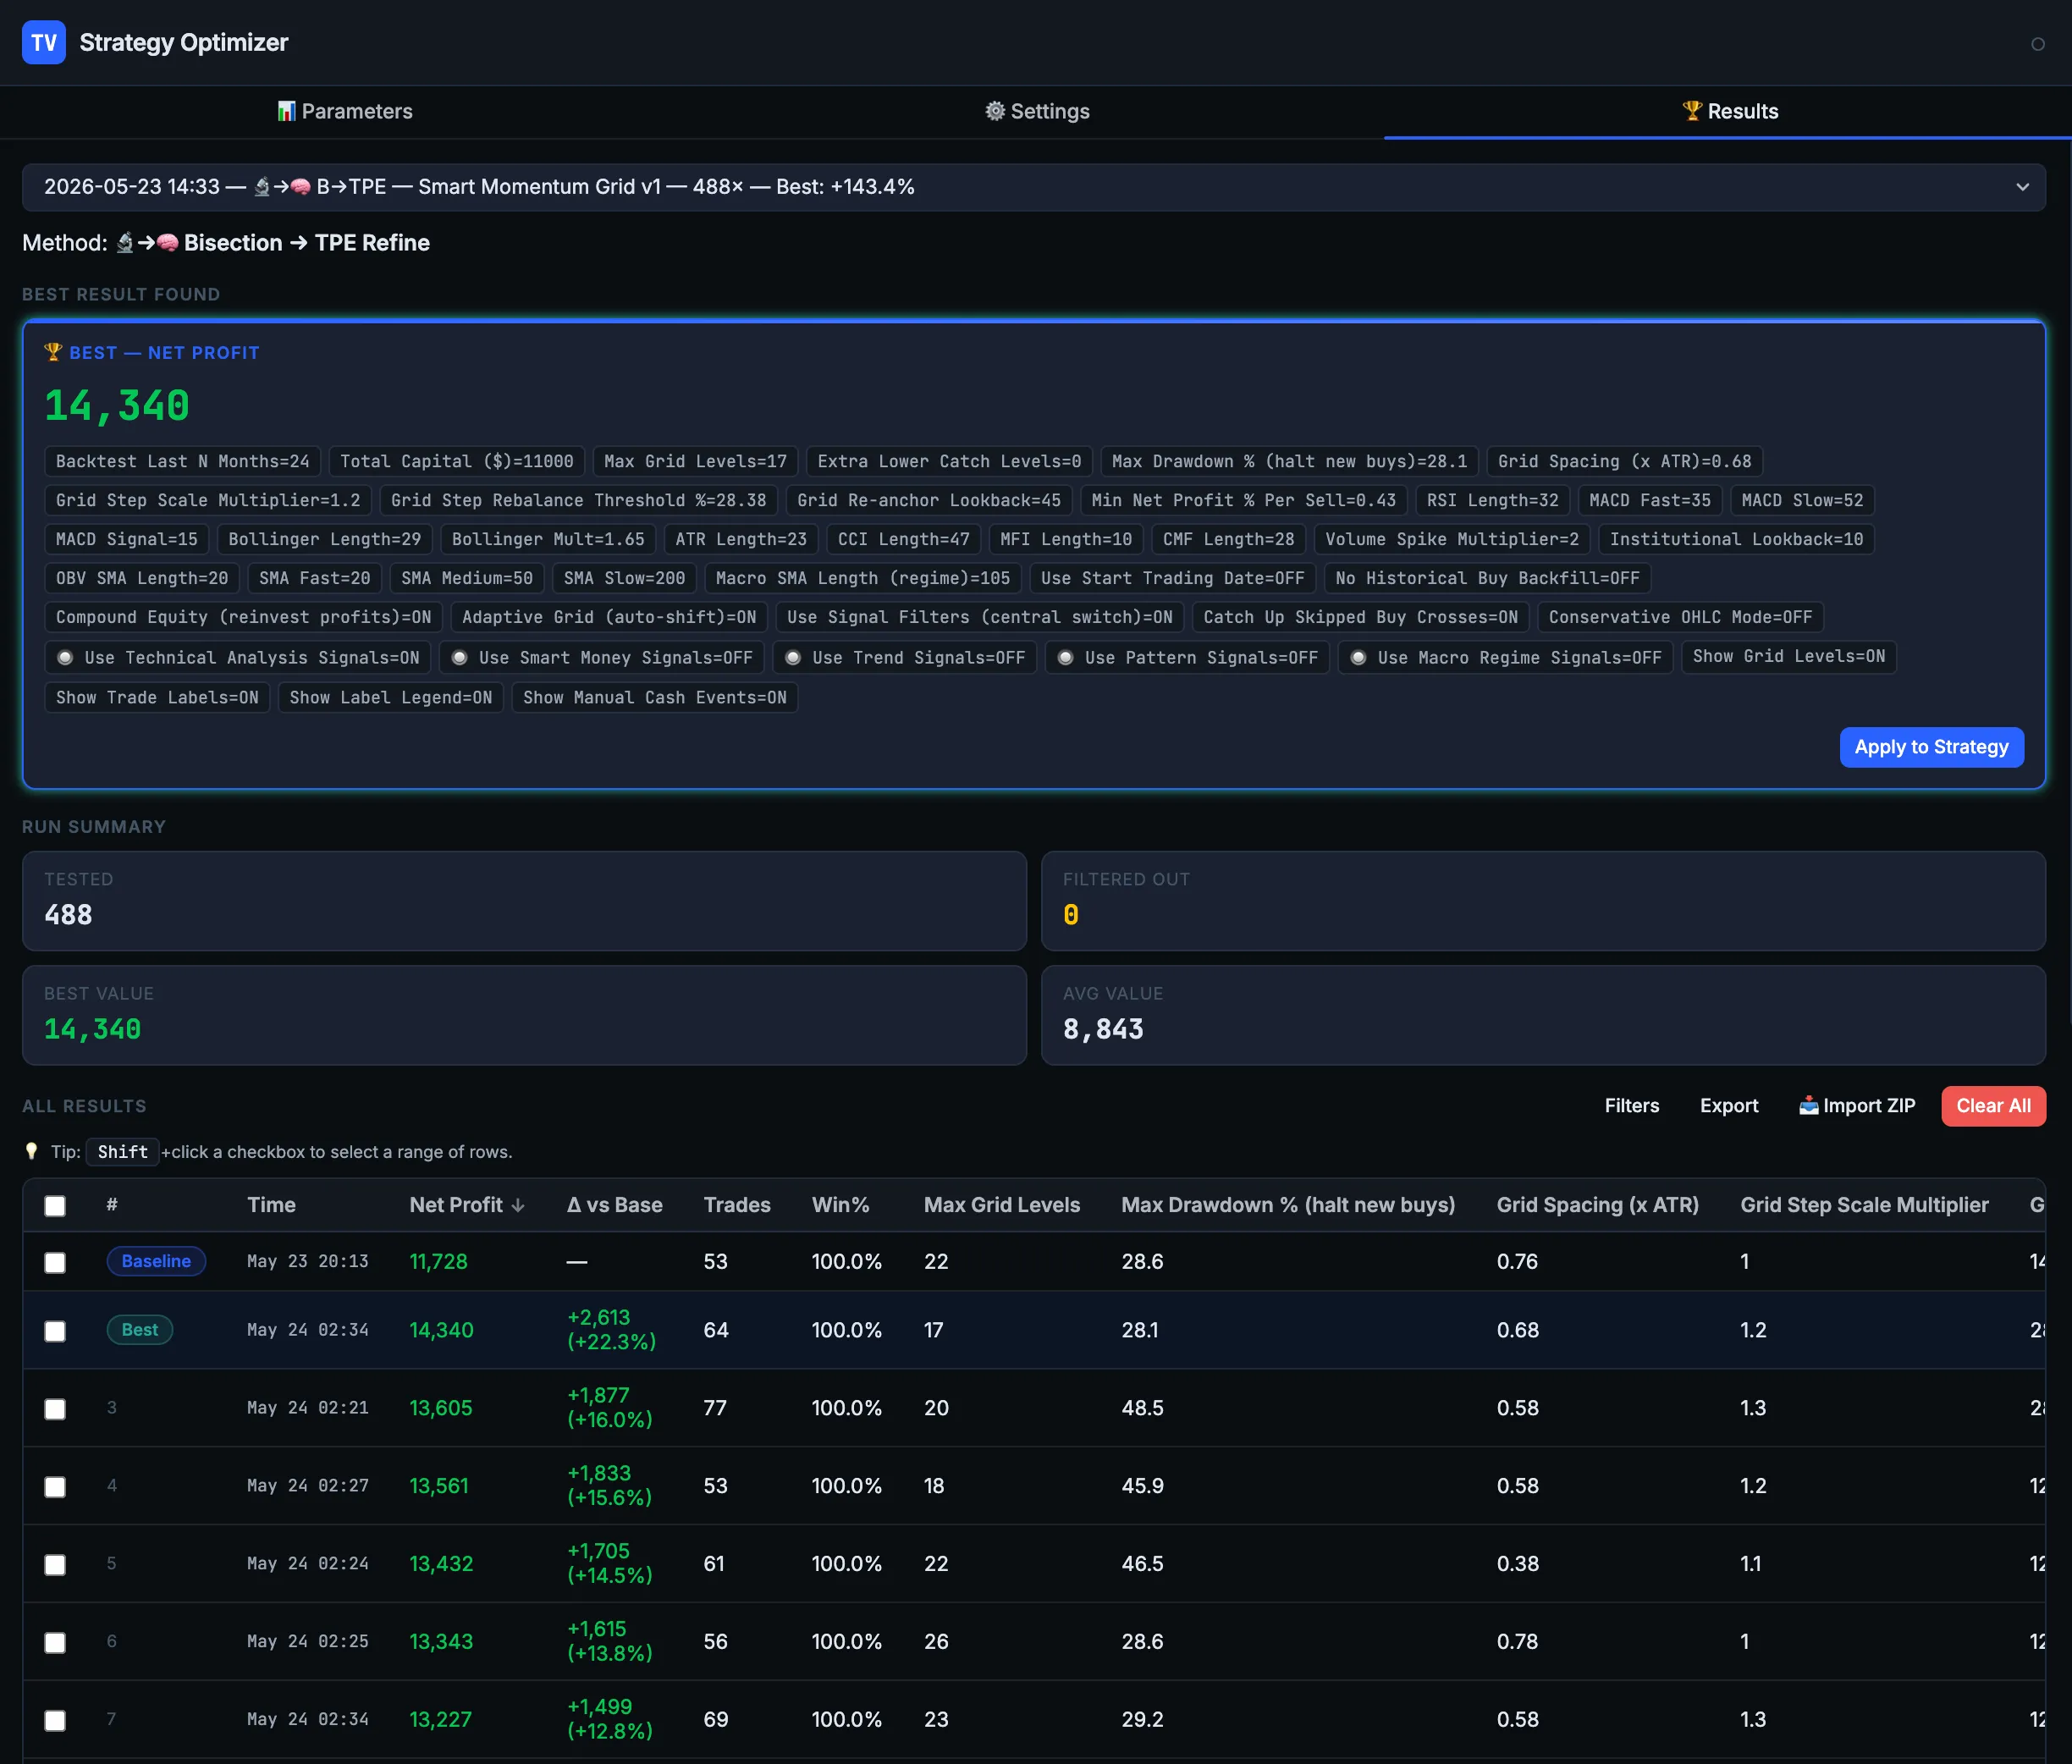Click the Trades column header

[x=737, y=1205]
